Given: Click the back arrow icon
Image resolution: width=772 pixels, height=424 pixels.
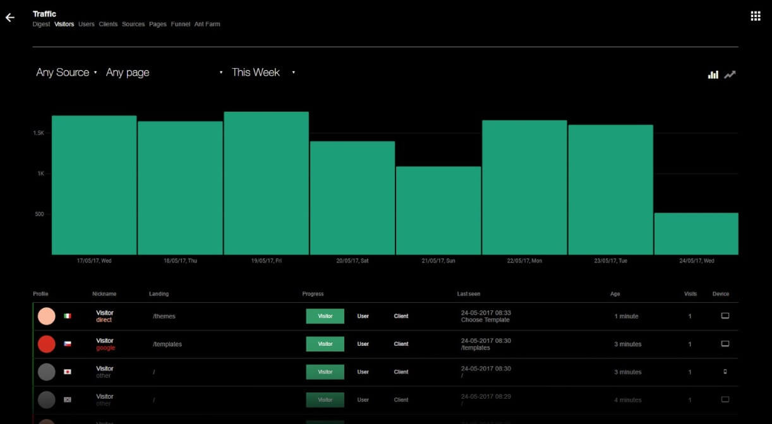Looking at the screenshot, I should (x=10, y=18).
